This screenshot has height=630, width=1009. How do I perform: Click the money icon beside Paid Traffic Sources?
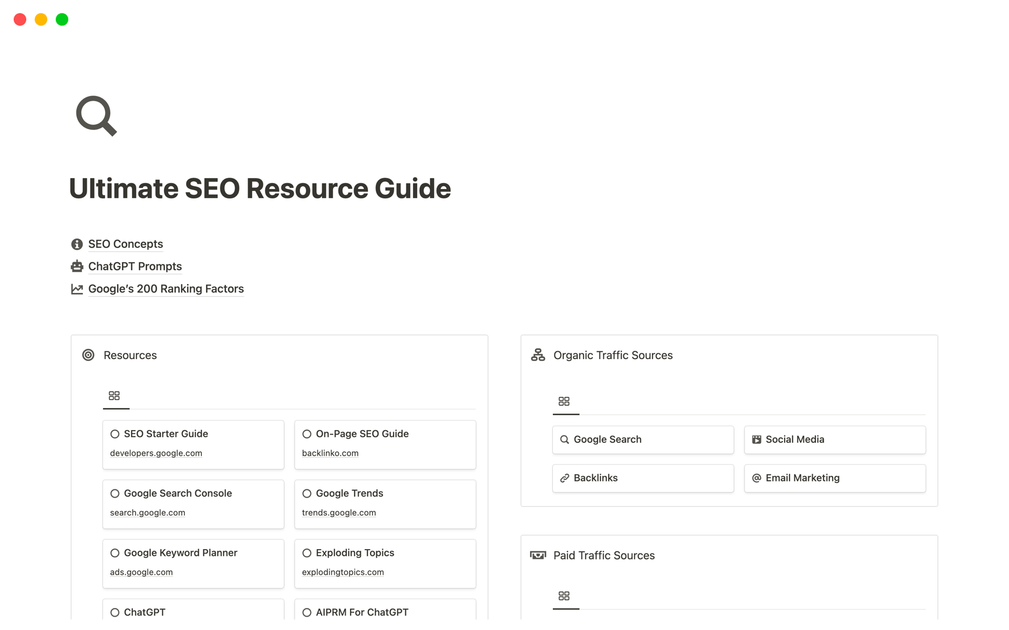pos(538,555)
